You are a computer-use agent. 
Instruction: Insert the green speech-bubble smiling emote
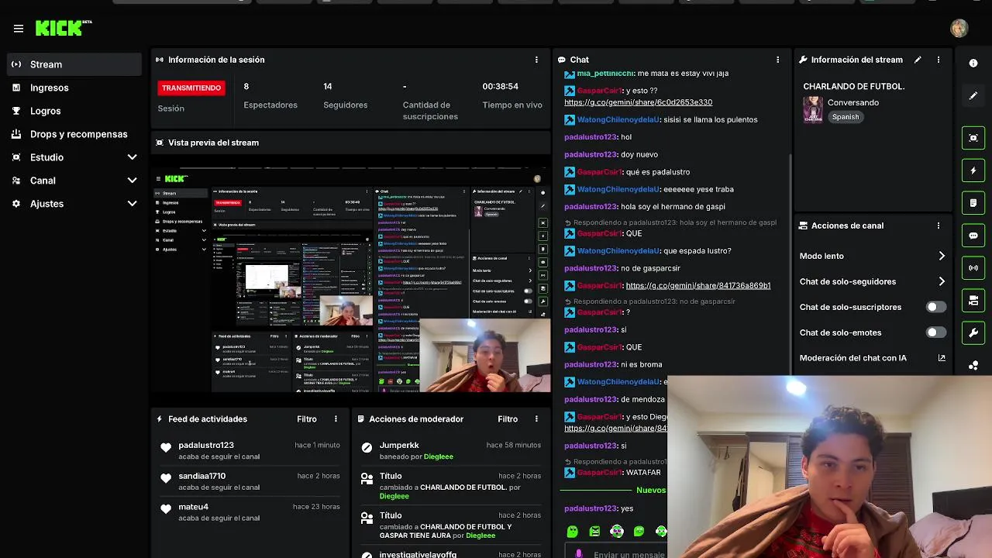tap(639, 532)
